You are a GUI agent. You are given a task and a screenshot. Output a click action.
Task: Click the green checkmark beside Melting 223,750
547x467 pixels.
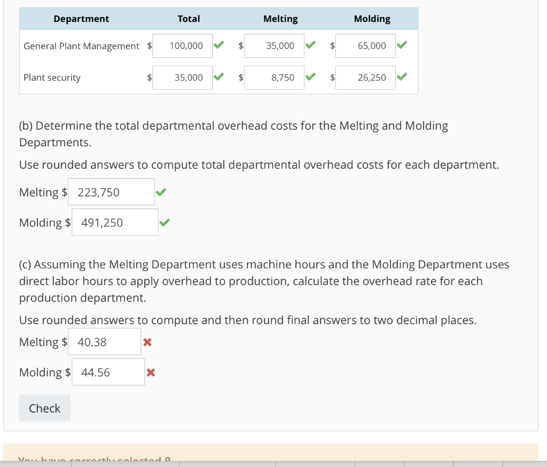[x=161, y=192]
